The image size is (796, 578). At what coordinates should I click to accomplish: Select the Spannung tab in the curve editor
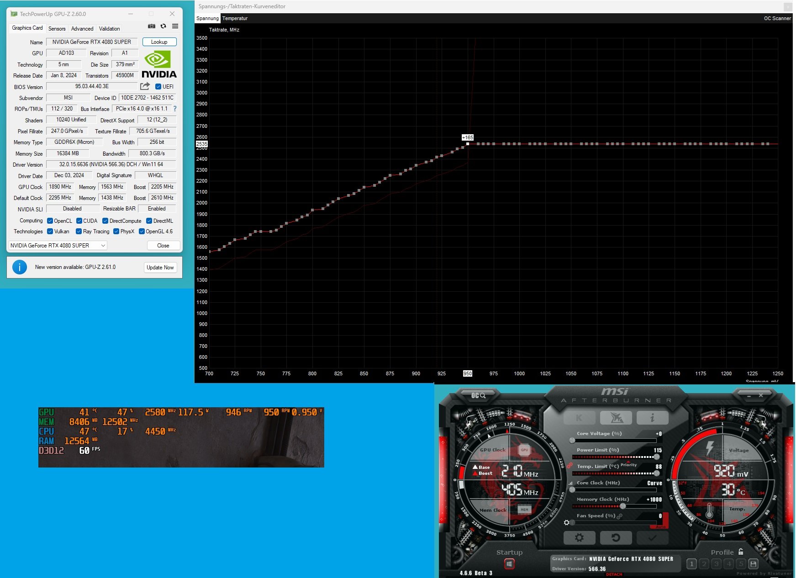[207, 18]
